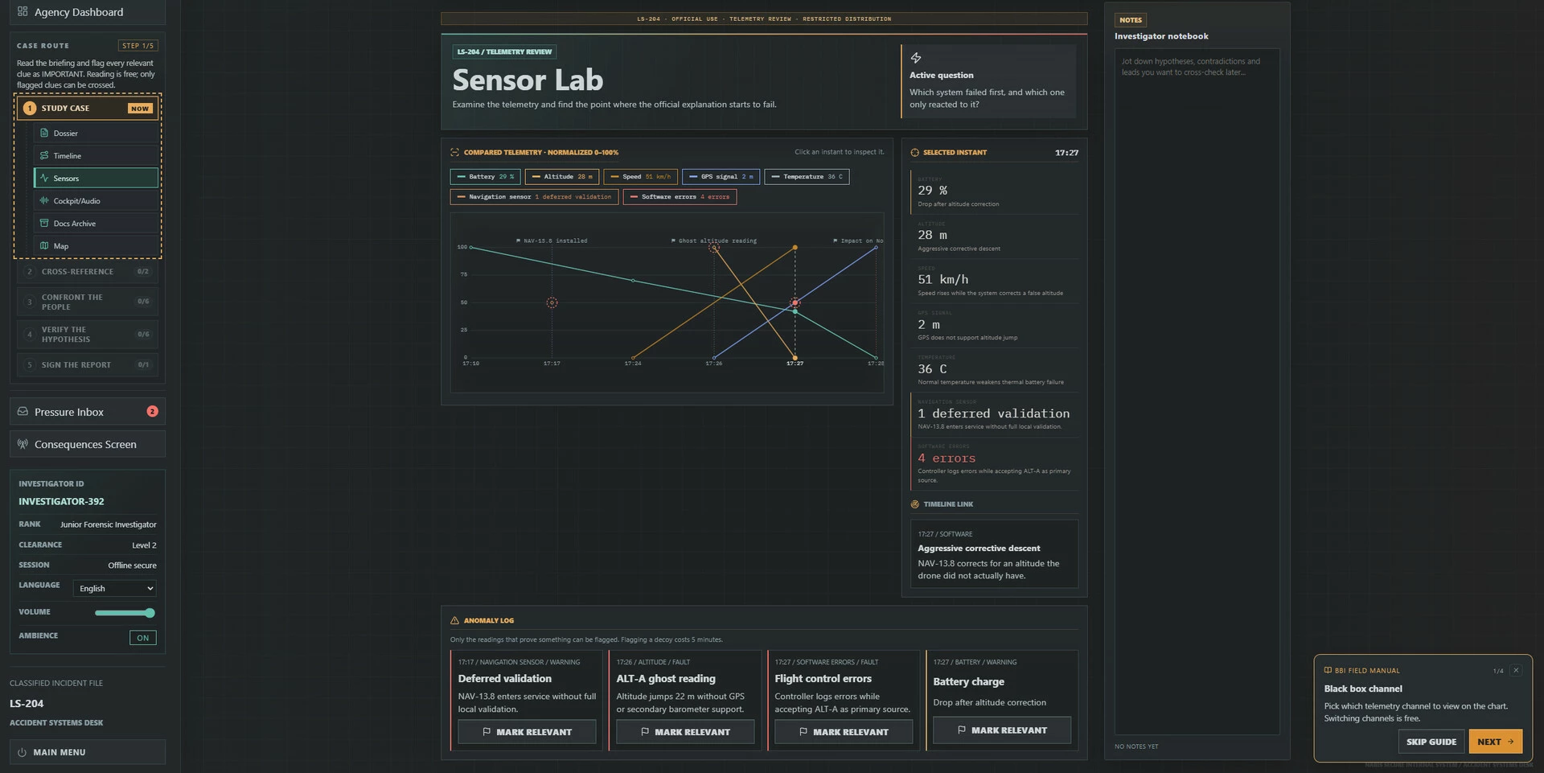
Task: Expand the Study Case step
Action: (x=88, y=108)
